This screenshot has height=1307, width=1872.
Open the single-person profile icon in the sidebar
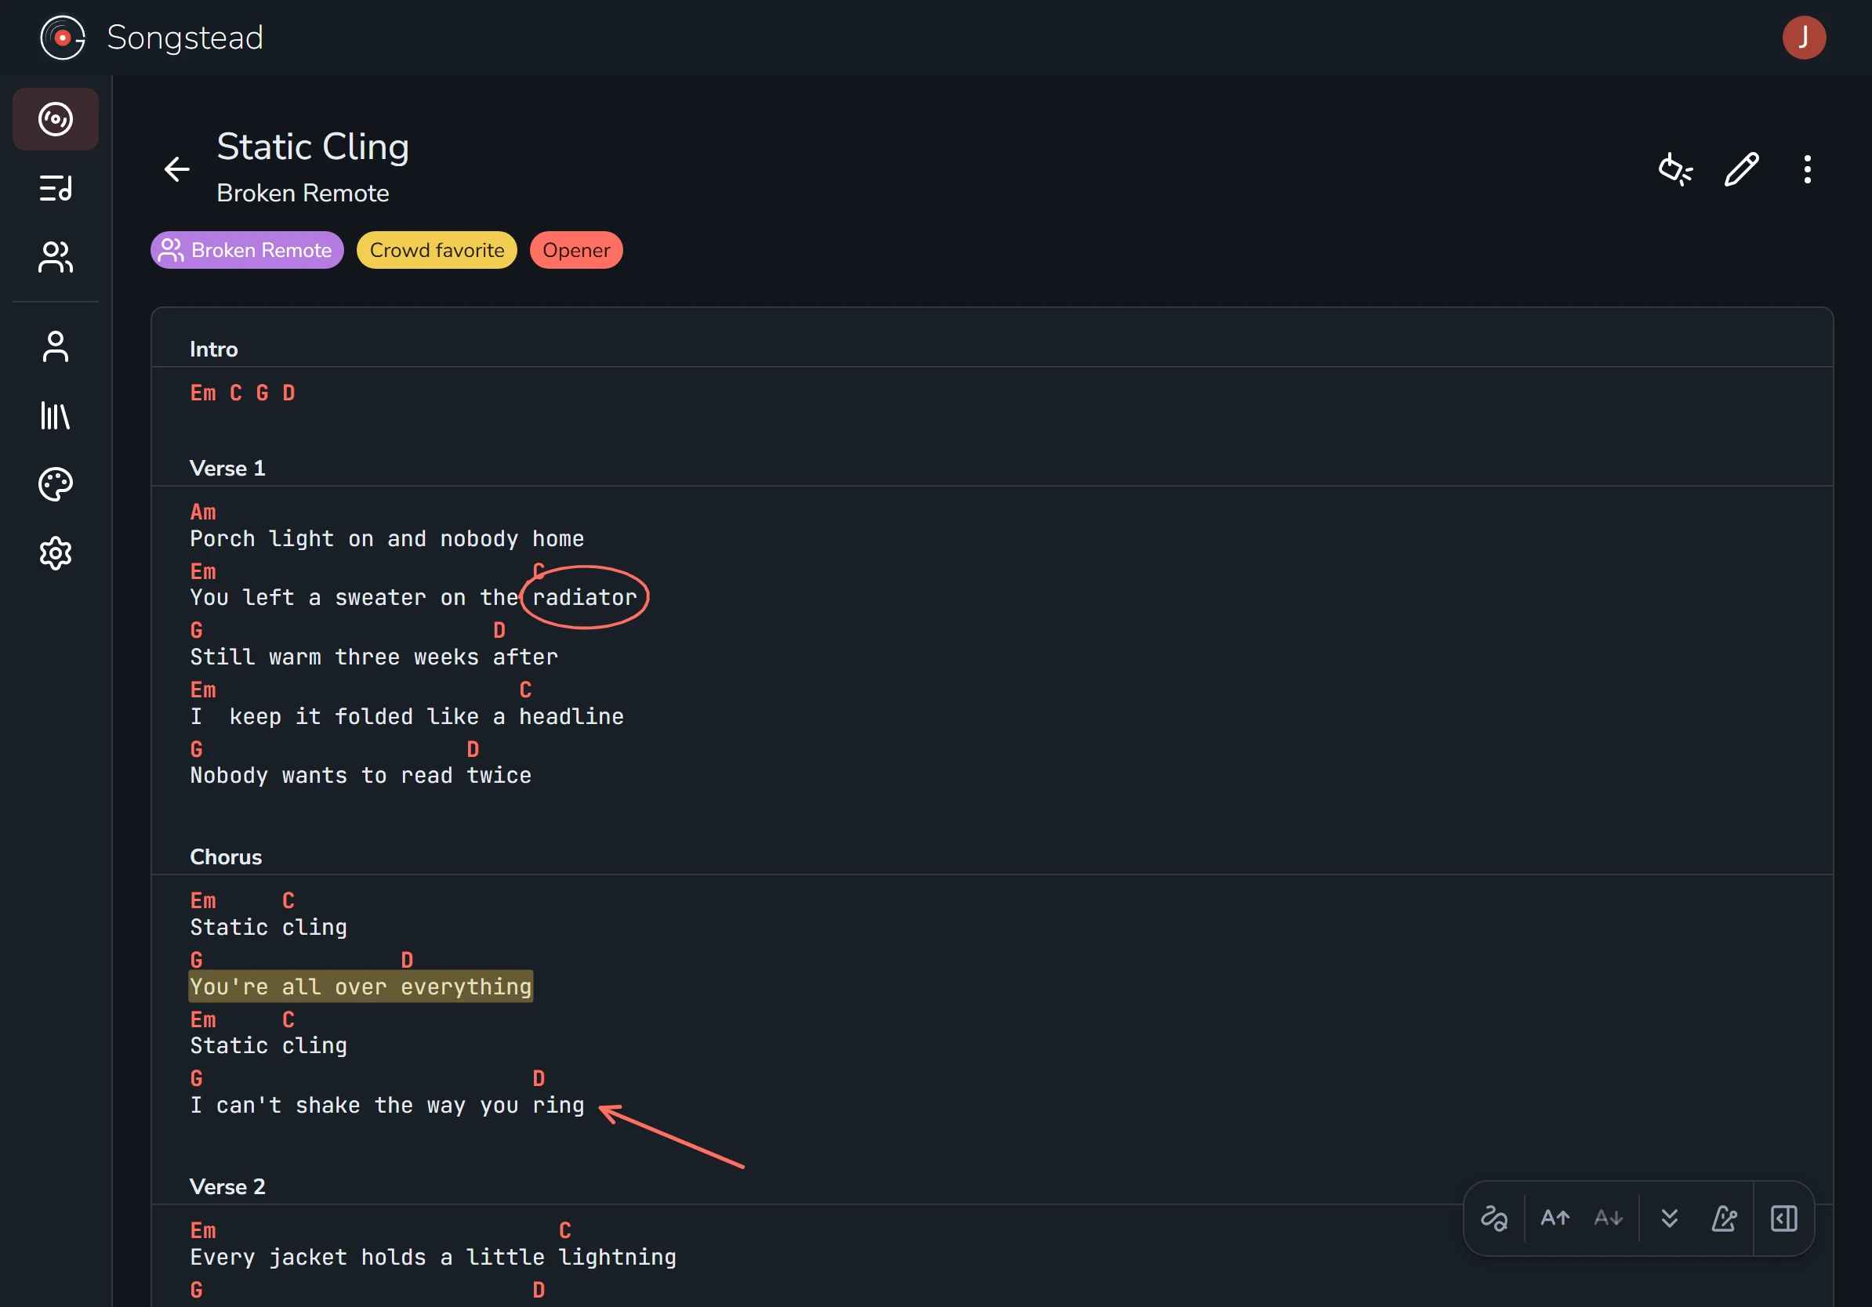56,346
